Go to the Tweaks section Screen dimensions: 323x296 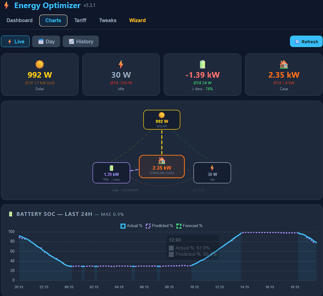pos(108,20)
